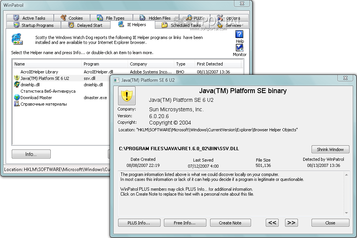Click the Java dialog title bar icon
The height and width of the screenshot is (238, 357).
(117, 80)
